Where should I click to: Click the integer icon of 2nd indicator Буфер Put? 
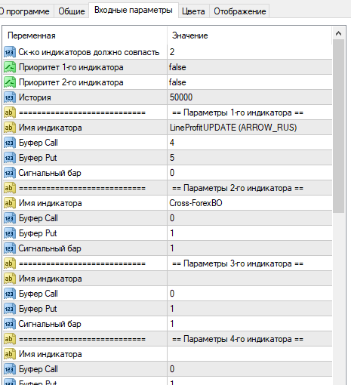tap(10, 233)
